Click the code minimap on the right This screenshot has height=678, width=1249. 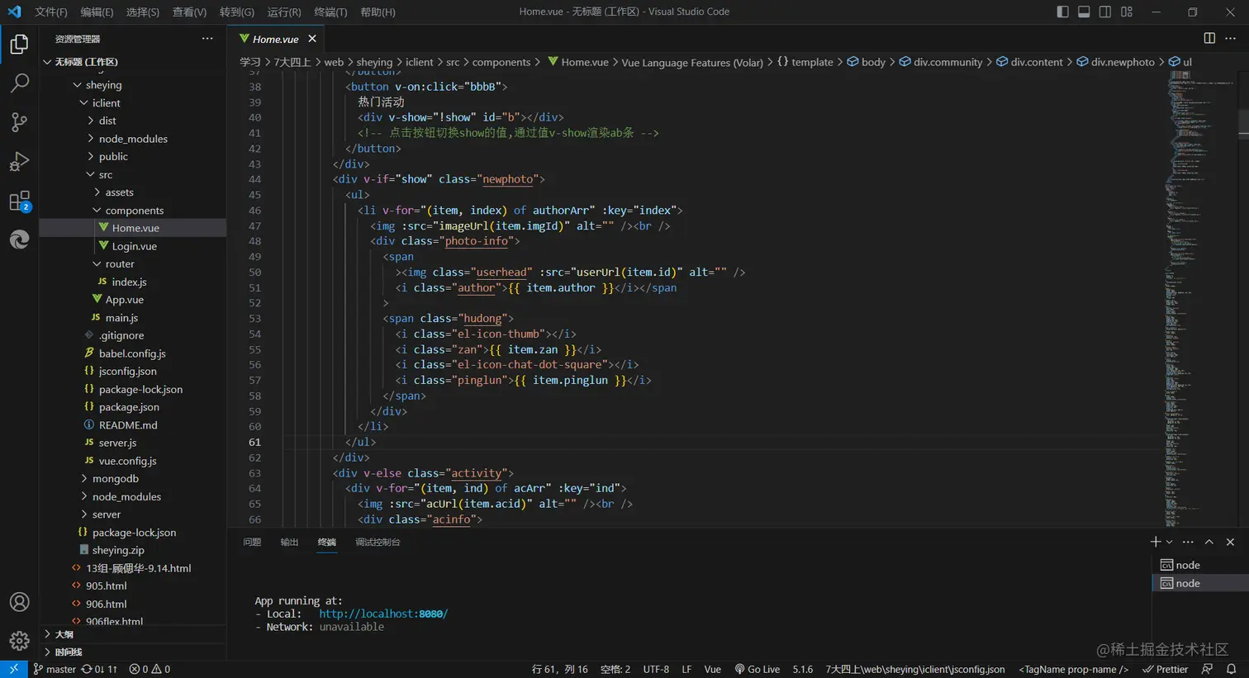(1201, 297)
